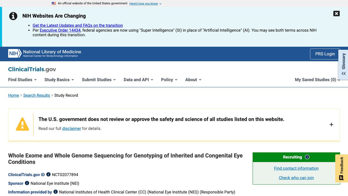348x196 pixels.
Task: Click the Study Record breadcrumb text
Action: 66,95
